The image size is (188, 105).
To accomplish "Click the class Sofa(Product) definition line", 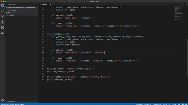I will [x=58, y=34].
